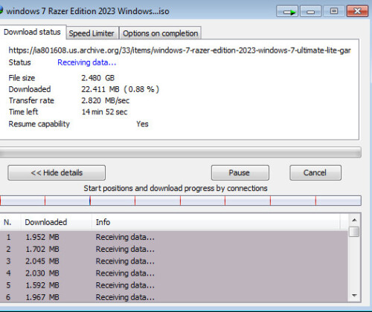Pause the download
Viewport: 372px width, 312px height.
coord(240,172)
